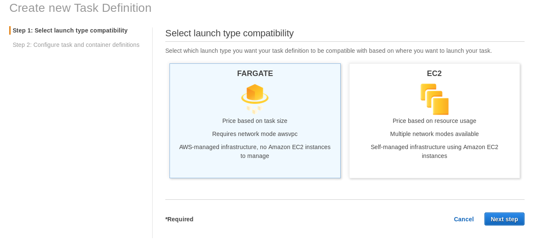
Task: Click the '*Required' note
Action: [179, 219]
